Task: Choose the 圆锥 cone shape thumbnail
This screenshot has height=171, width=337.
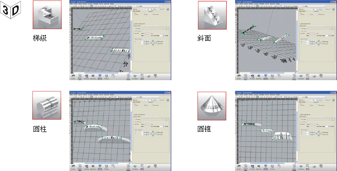Action: (x=212, y=106)
